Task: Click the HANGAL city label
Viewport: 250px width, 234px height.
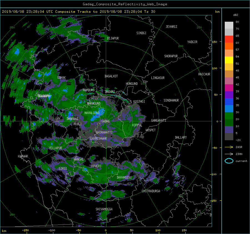Action: (x=78, y=159)
